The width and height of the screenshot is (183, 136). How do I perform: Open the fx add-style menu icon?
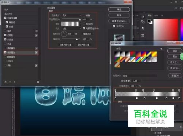coord(5,82)
